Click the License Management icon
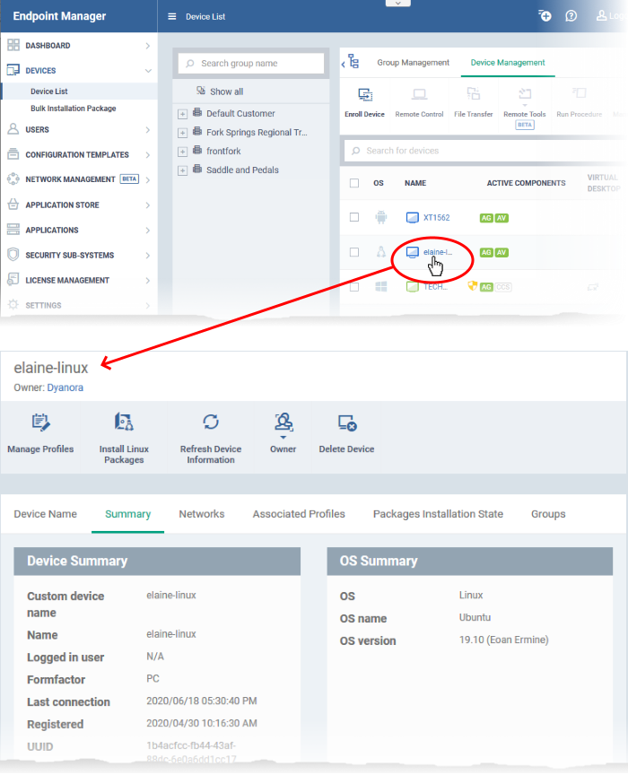 click(13, 279)
